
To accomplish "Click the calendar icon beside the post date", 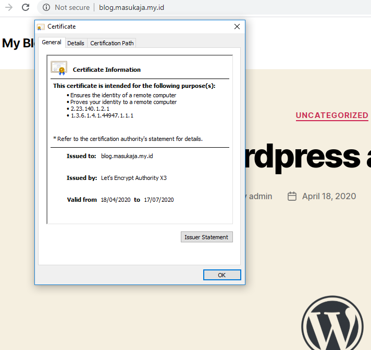I will (x=292, y=196).
